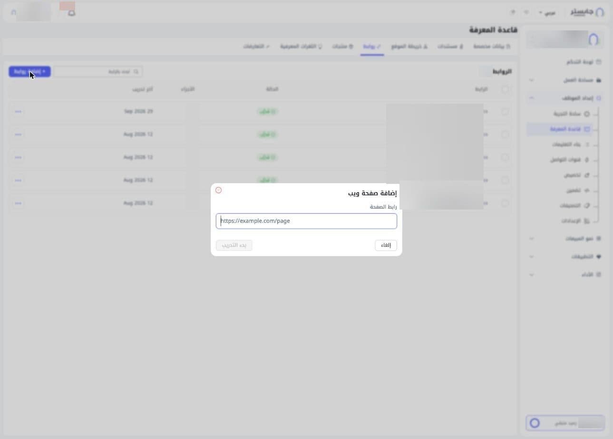Click the إلغاء button
Viewport: 613px width, 439px height.
tap(386, 245)
